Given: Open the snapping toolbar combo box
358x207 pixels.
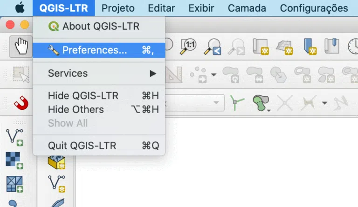Looking at the screenshot, I should click(194, 103).
